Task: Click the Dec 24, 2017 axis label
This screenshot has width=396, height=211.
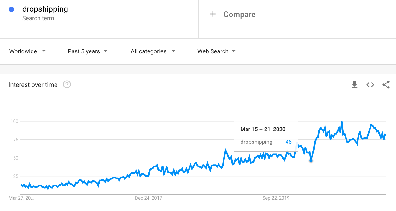Action: [148, 198]
